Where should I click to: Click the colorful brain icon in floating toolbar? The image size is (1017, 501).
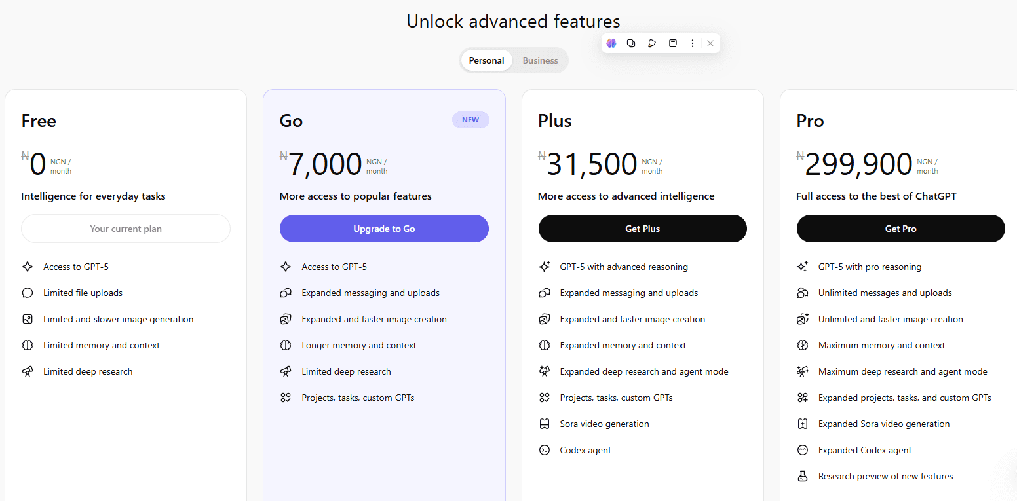coord(611,43)
